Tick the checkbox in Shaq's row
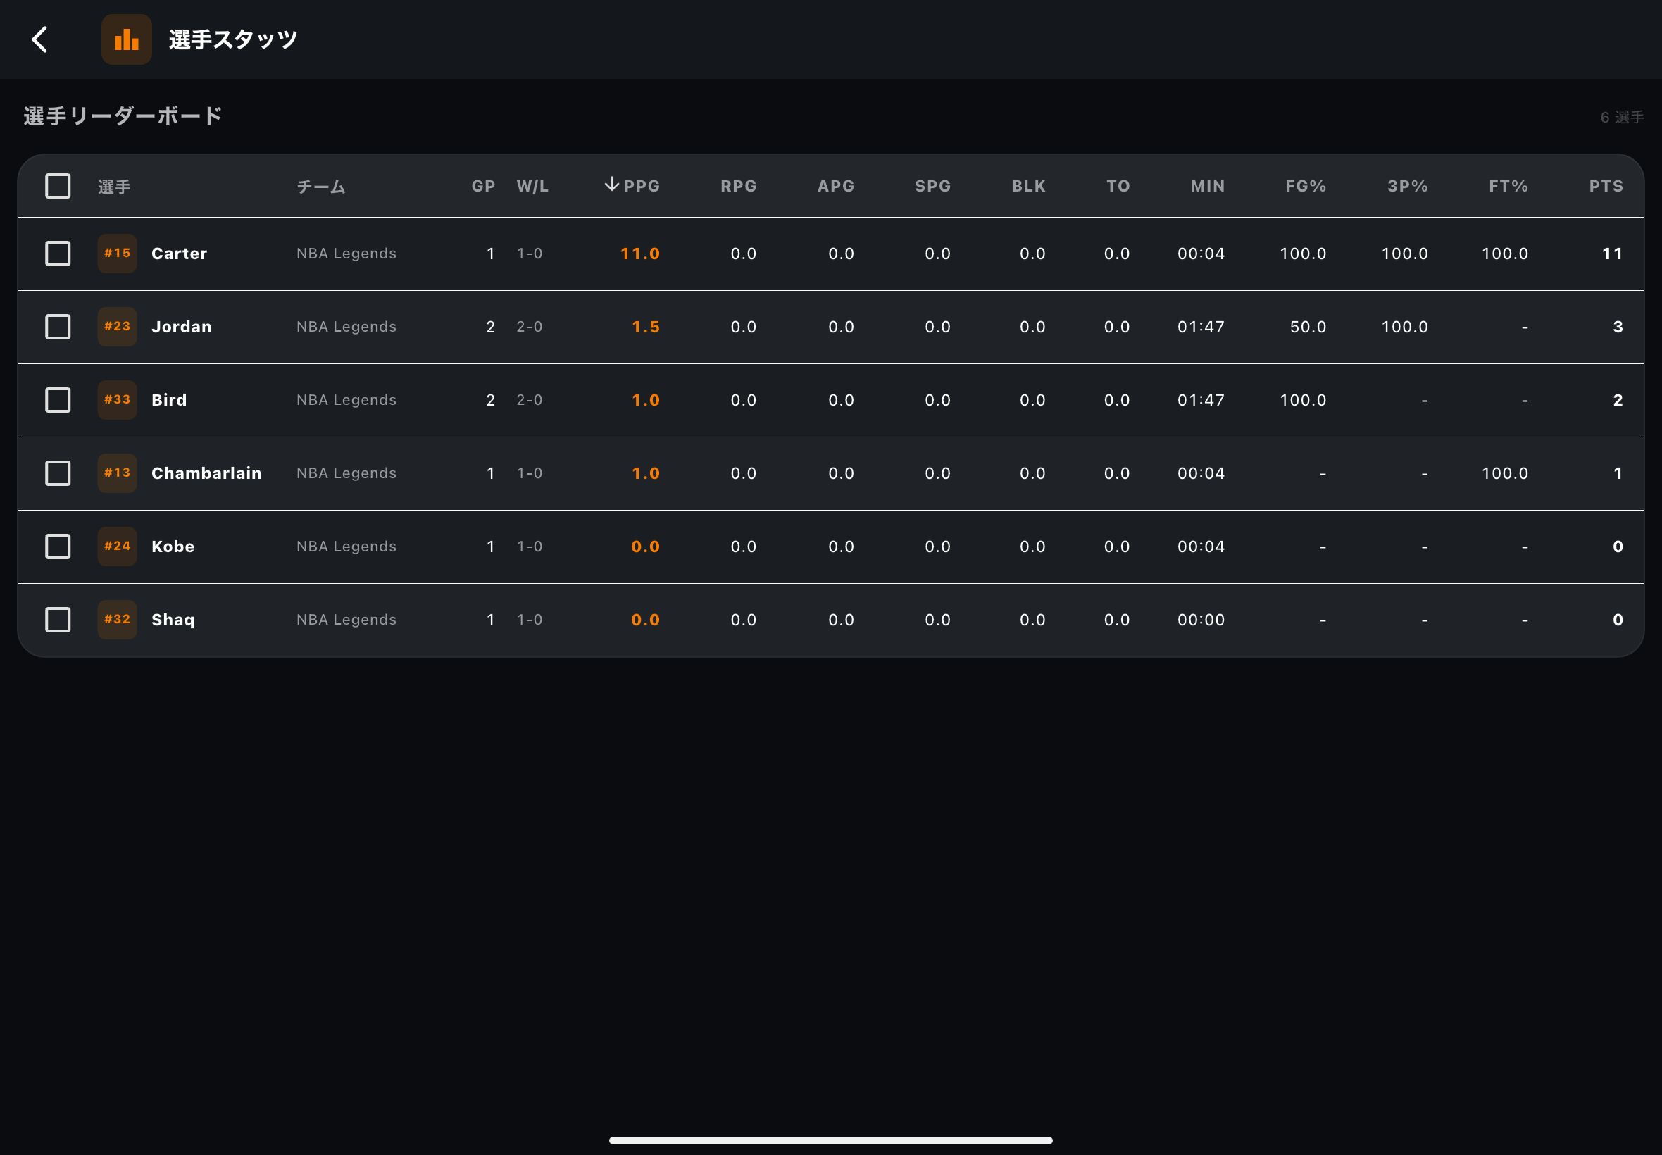This screenshot has width=1662, height=1155. point(58,620)
